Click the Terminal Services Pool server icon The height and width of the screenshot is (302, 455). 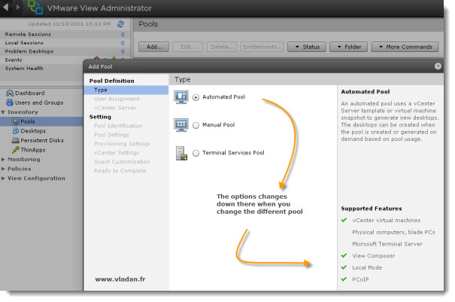(181, 153)
